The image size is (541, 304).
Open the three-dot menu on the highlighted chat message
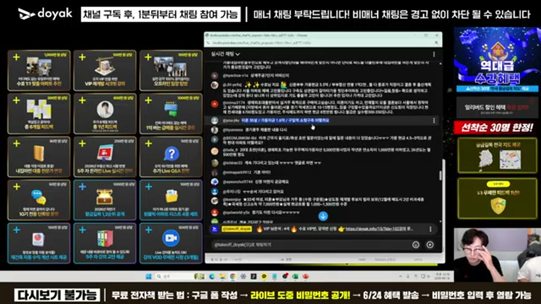point(434,120)
